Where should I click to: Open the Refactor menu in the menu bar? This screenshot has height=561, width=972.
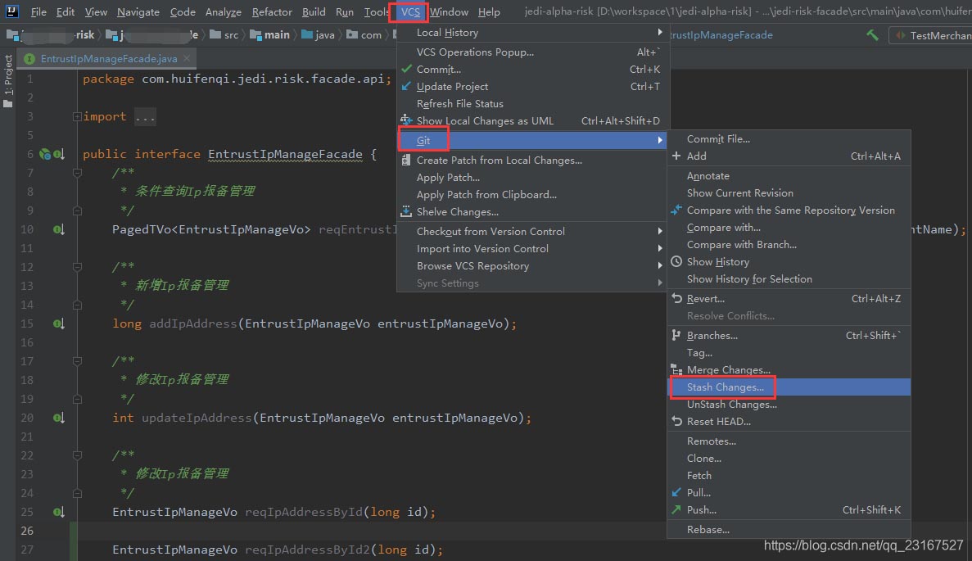272,12
